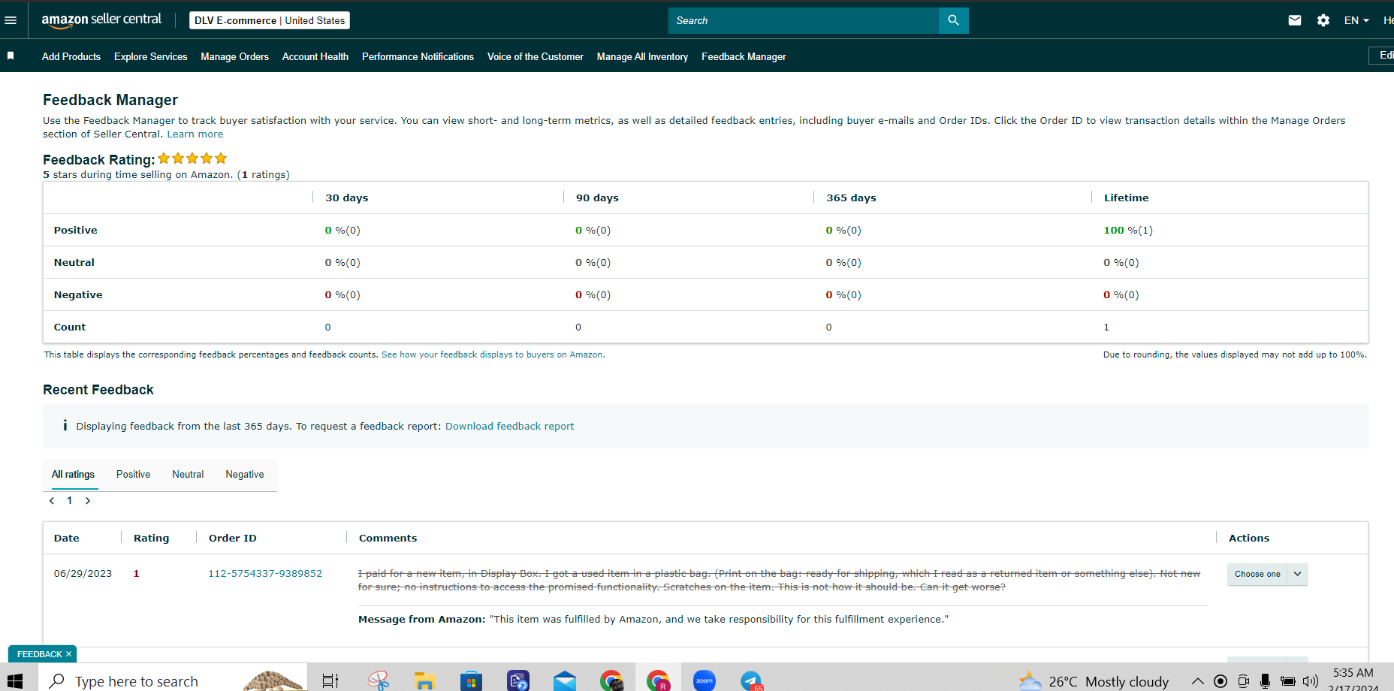Image resolution: width=1394 pixels, height=691 pixels.
Task: Click the Seller Central search field
Action: click(x=804, y=20)
